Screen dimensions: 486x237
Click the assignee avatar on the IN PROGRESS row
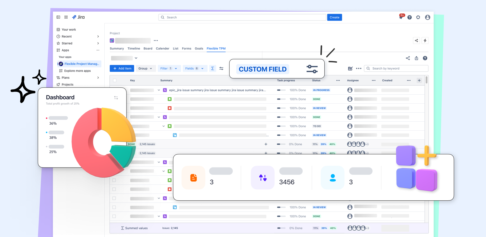pyautogui.click(x=350, y=90)
